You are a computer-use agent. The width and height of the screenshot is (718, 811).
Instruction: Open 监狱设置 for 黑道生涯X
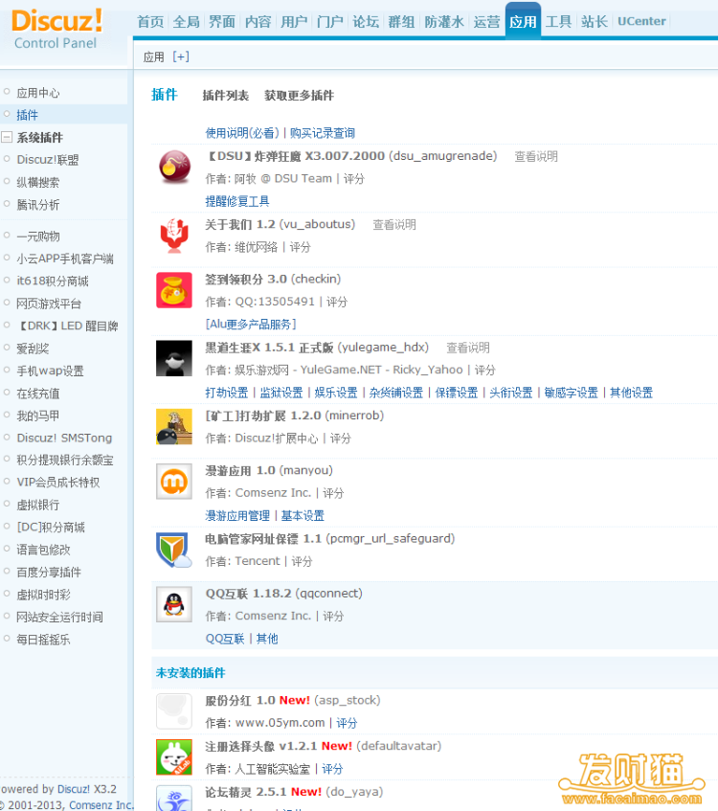coord(281,393)
